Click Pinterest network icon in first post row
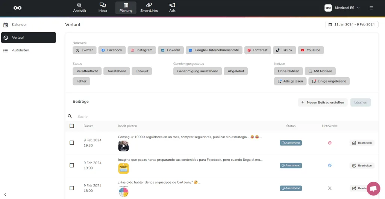The height and width of the screenshot is (199, 385). tap(330, 143)
